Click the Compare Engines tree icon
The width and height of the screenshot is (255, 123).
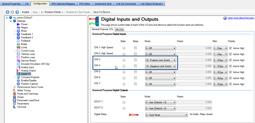point(18,77)
